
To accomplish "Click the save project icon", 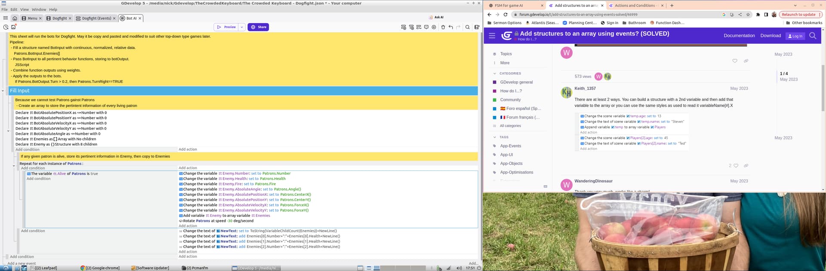I will pos(13,27).
